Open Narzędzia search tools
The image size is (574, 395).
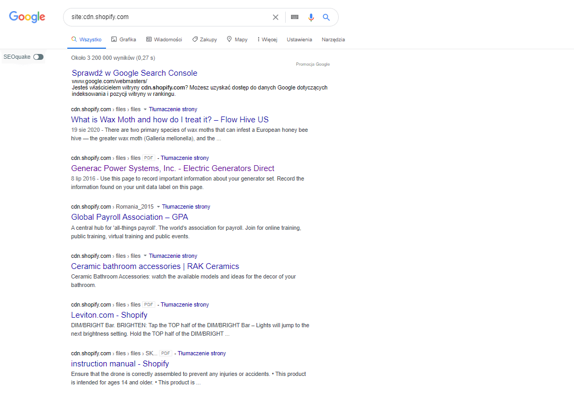(333, 40)
